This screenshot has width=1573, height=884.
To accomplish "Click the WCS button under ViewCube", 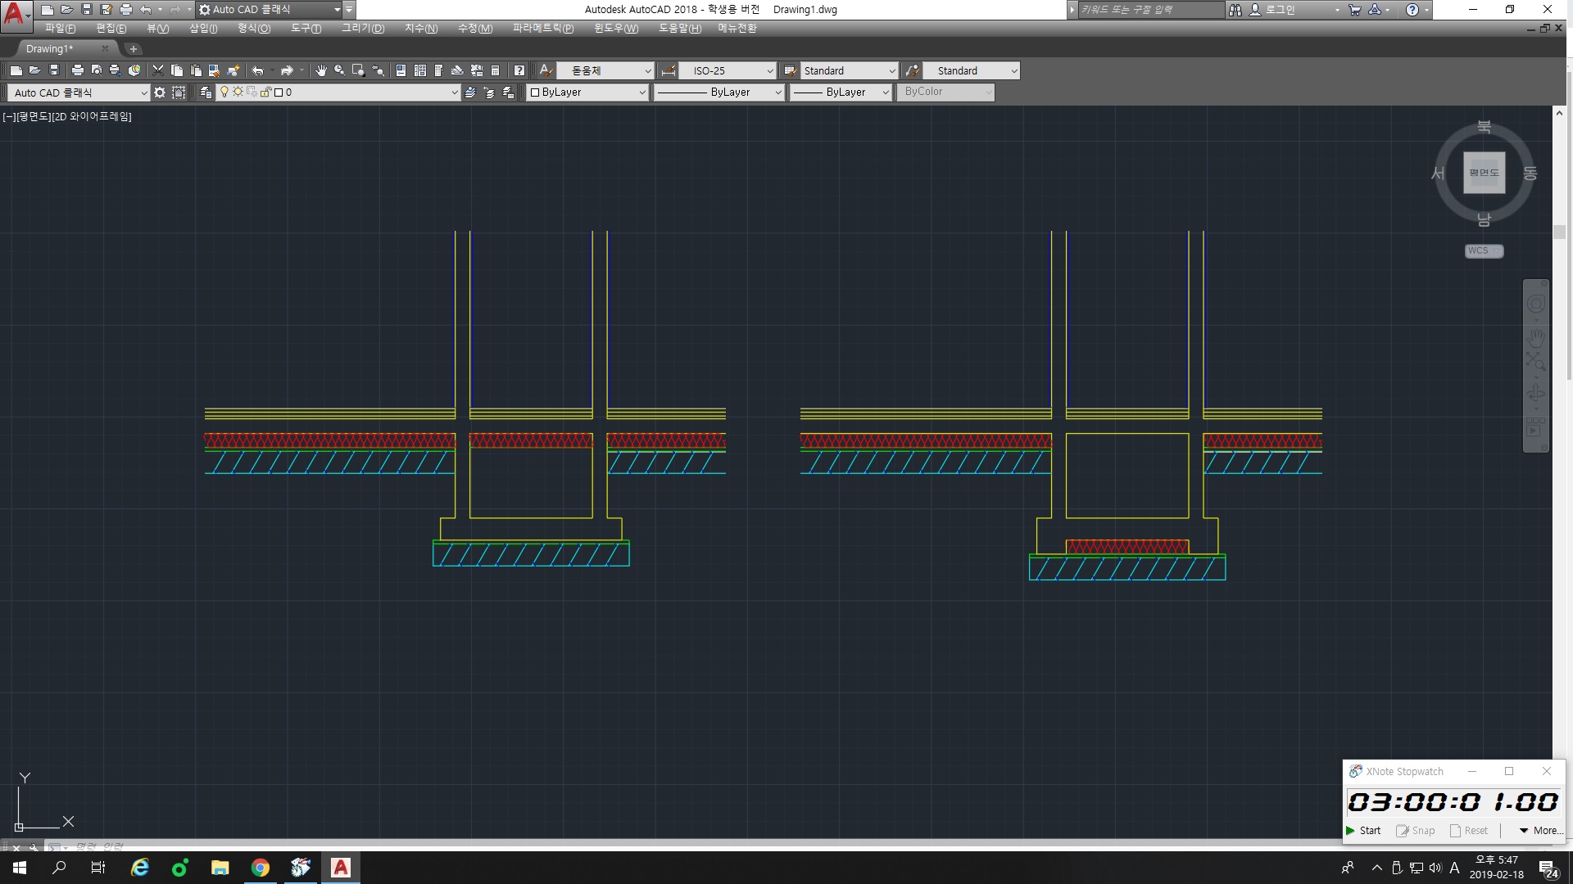I will pyautogui.click(x=1483, y=251).
